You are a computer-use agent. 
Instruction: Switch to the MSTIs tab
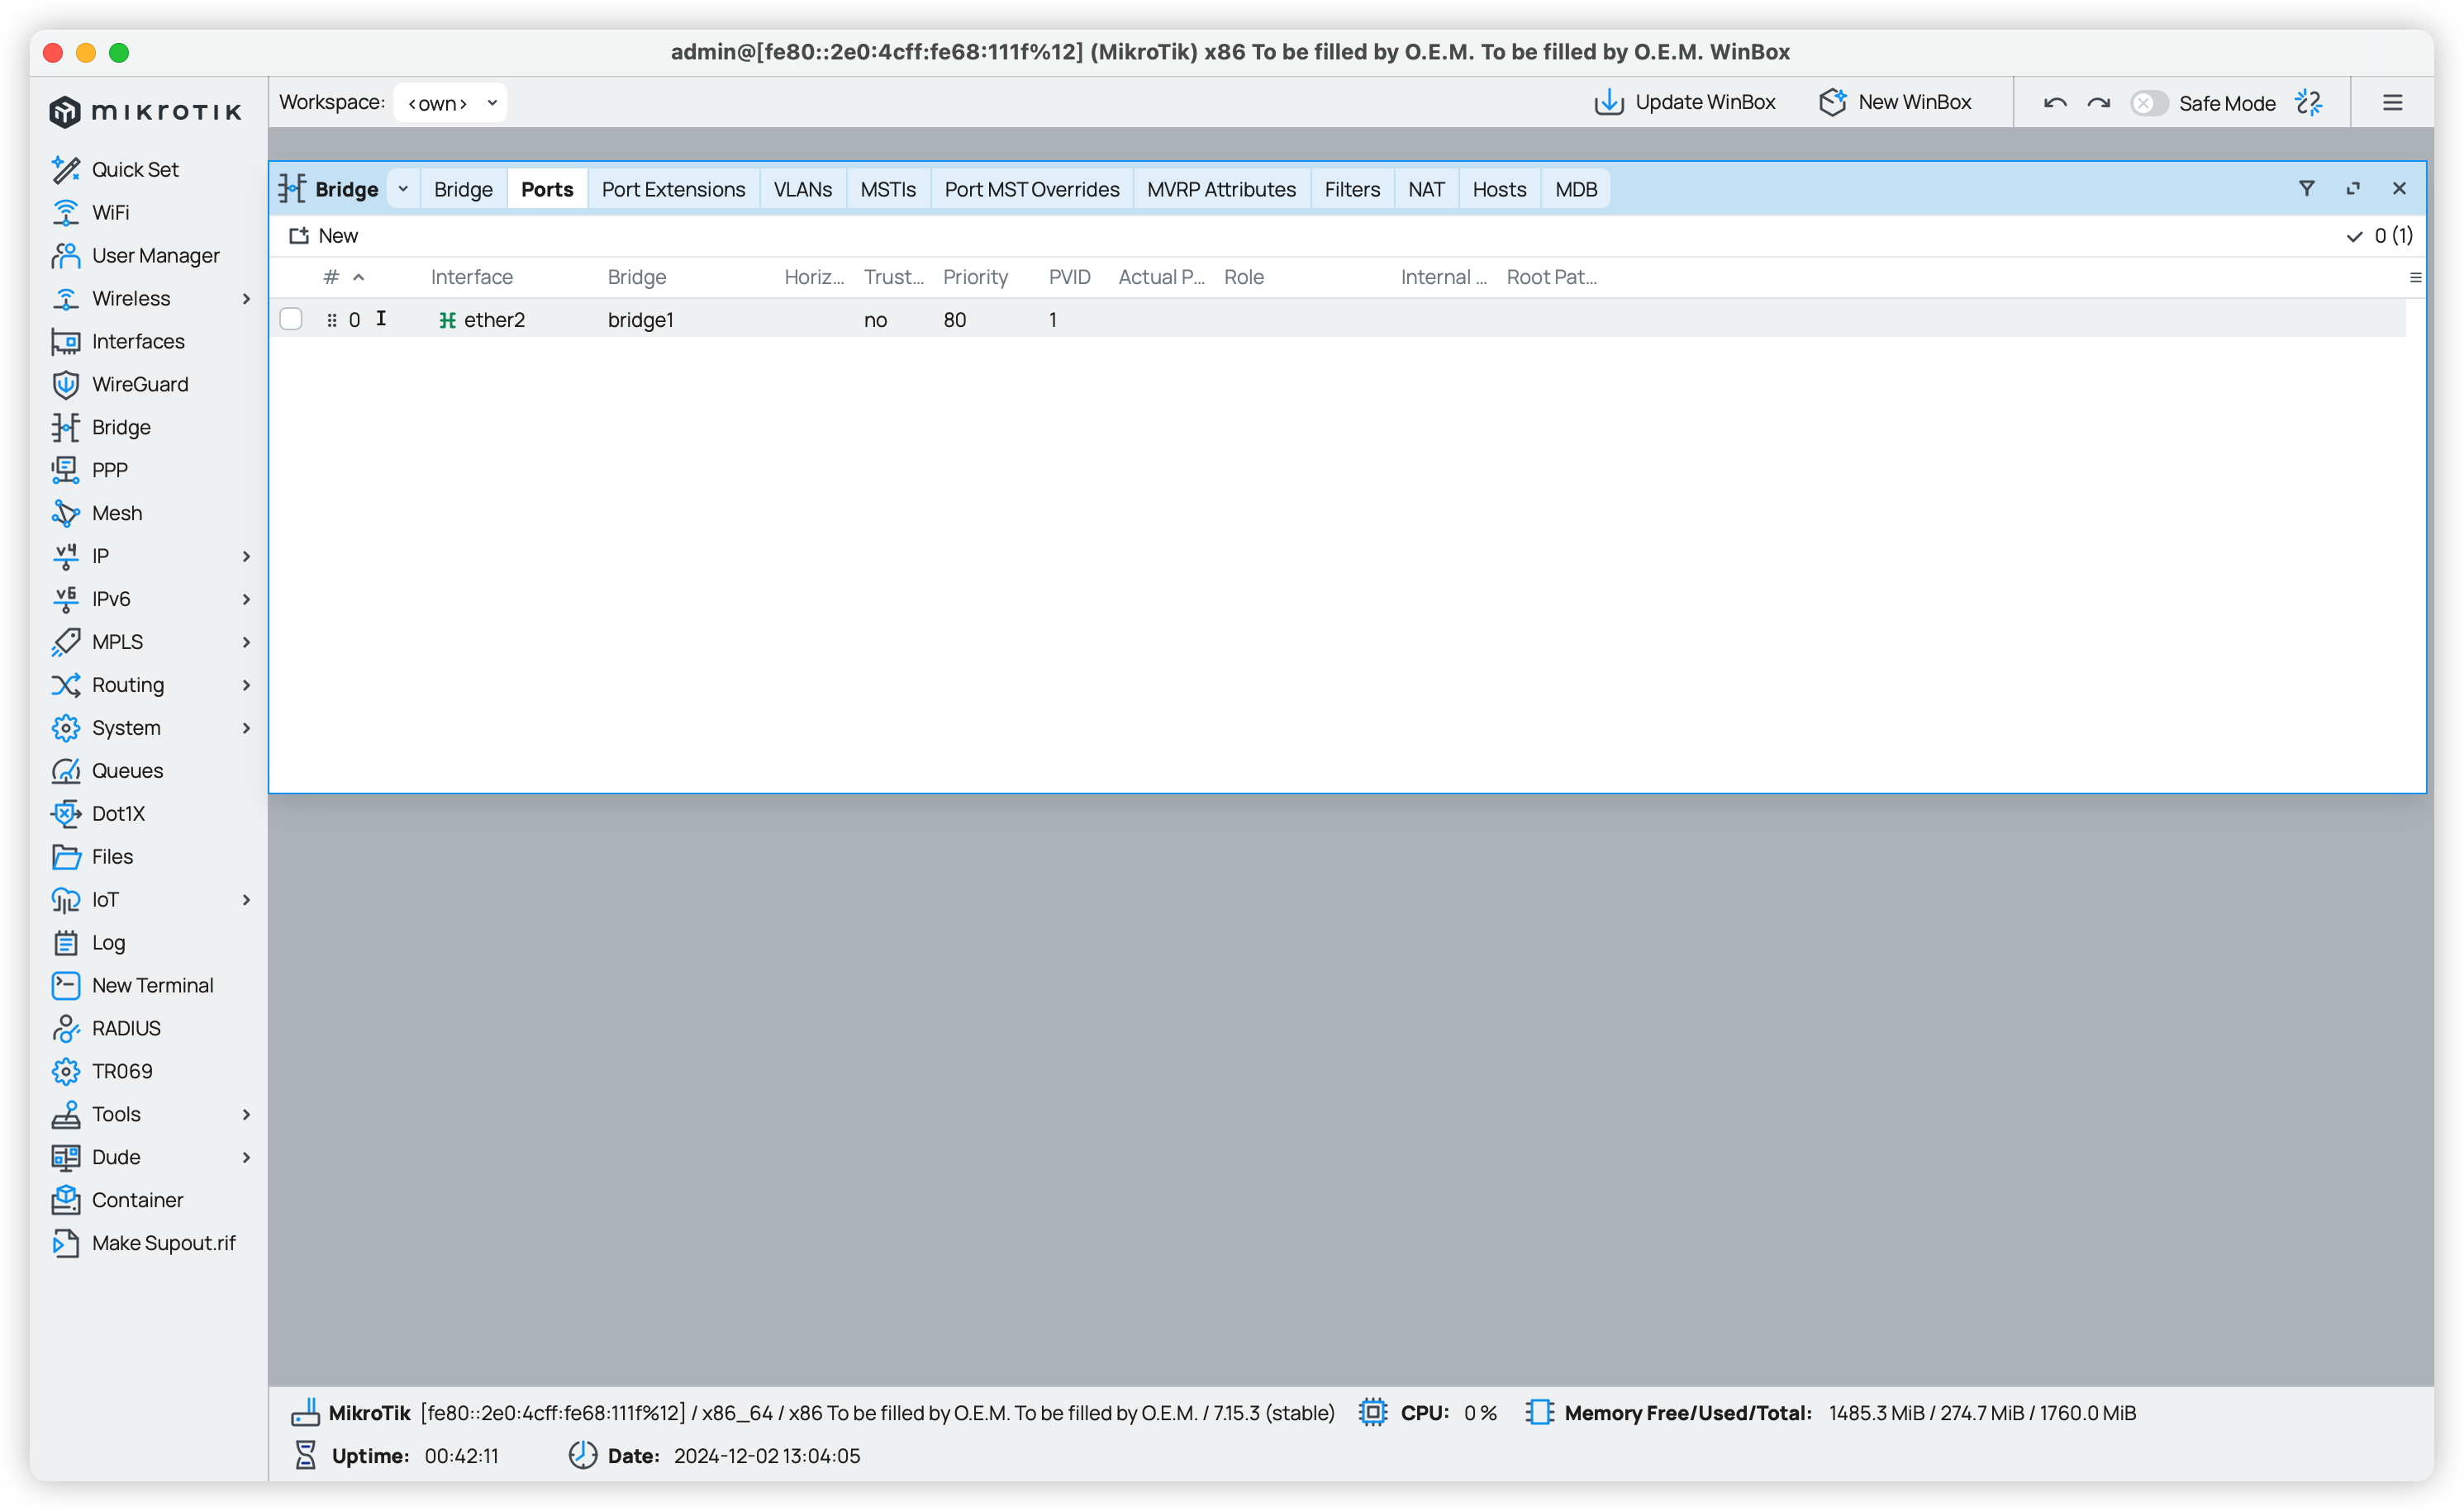click(x=888, y=189)
